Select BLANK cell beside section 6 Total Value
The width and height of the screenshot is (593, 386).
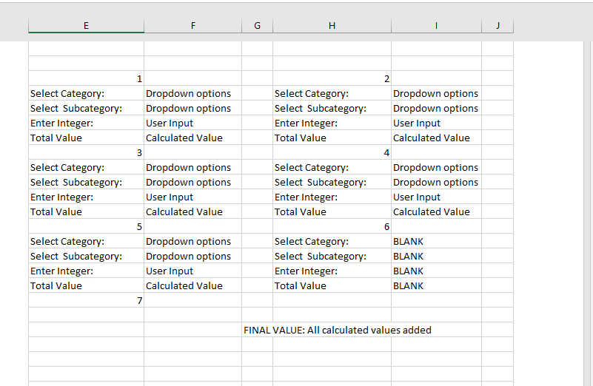(437, 285)
